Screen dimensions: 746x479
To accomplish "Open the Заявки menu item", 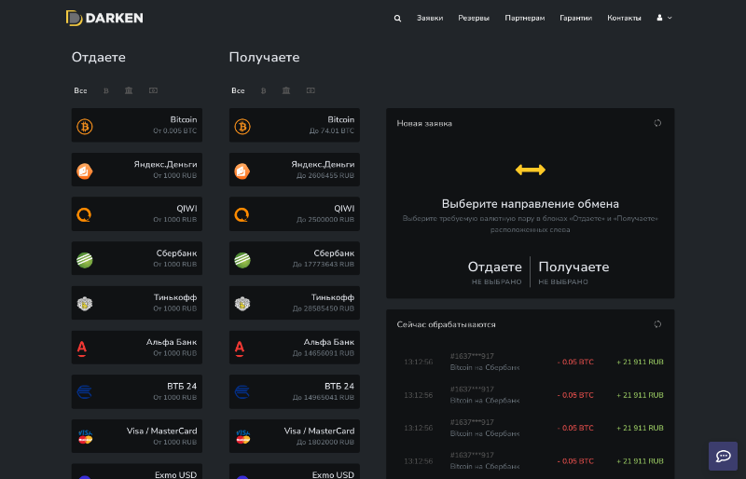I will click(x=430, y=18).
